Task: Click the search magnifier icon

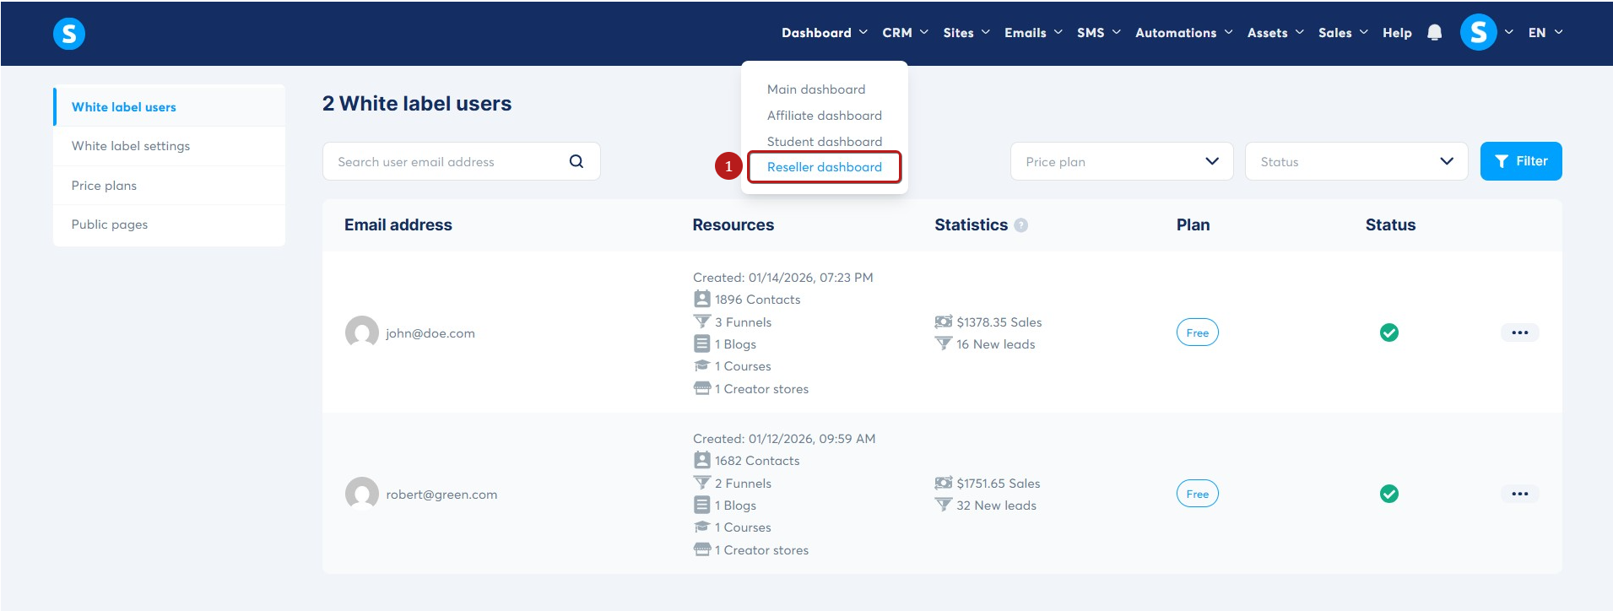Action: tap(576, 161)
